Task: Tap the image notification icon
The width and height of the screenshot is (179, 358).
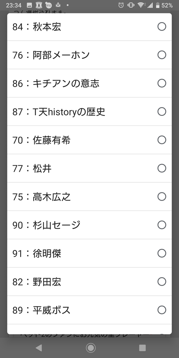Action: [29, 5]
